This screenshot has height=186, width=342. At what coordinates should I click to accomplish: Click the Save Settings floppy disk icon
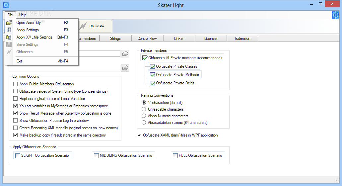[9, 45]
